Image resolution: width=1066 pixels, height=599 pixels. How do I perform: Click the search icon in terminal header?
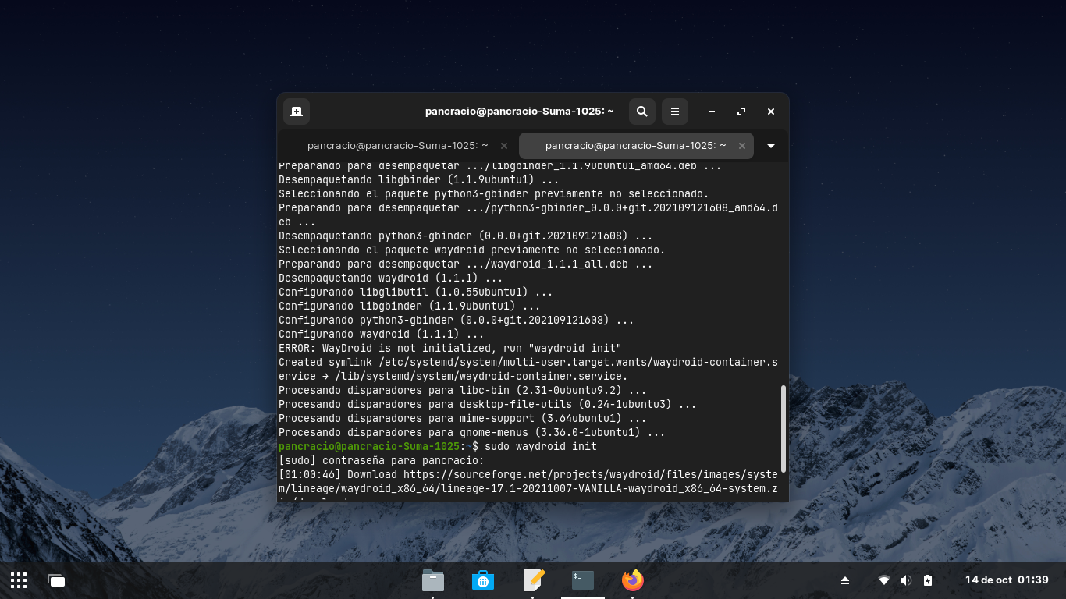(641, 112)
